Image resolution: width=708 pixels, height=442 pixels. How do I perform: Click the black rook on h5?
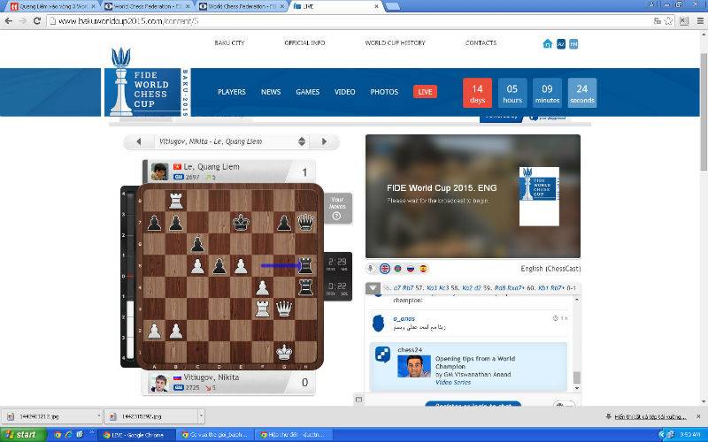coord(305,266)
